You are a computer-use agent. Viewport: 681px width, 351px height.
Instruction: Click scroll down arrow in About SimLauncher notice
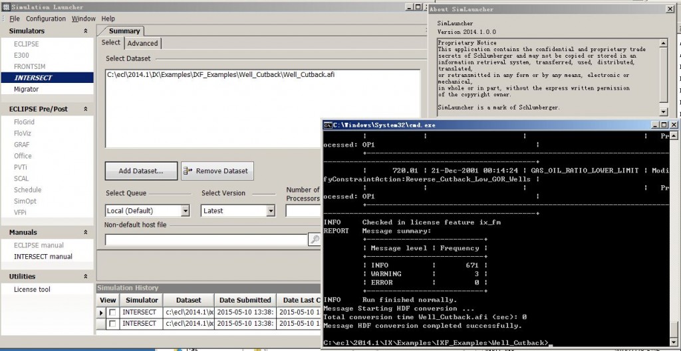point(663,111)
